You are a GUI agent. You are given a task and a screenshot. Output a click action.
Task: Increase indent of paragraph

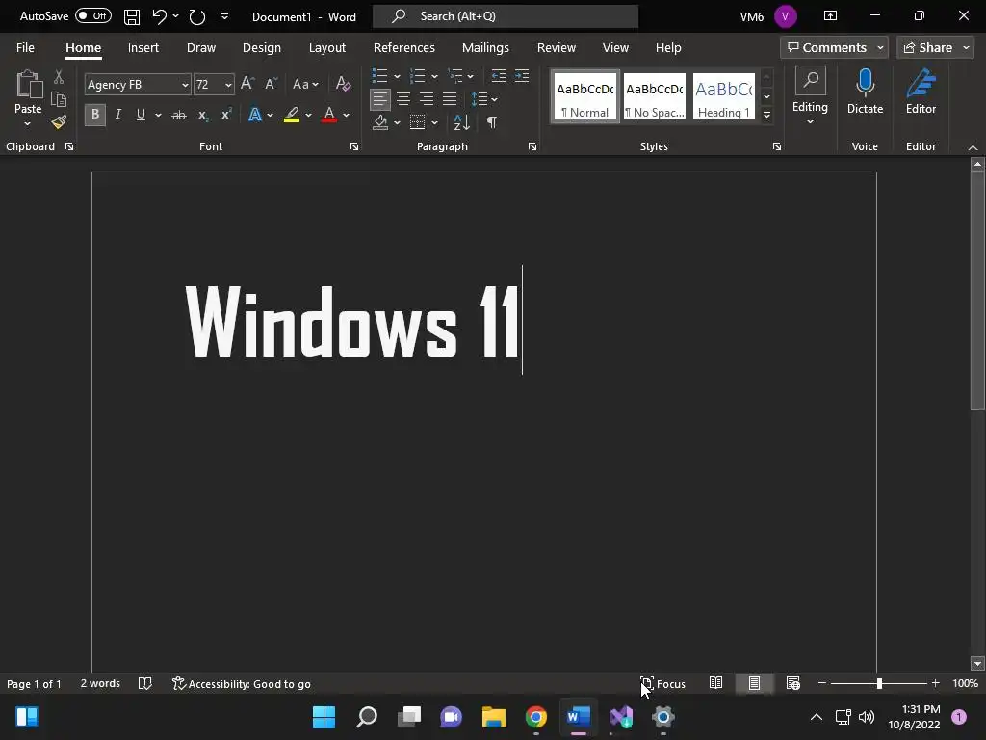(522, 76)
